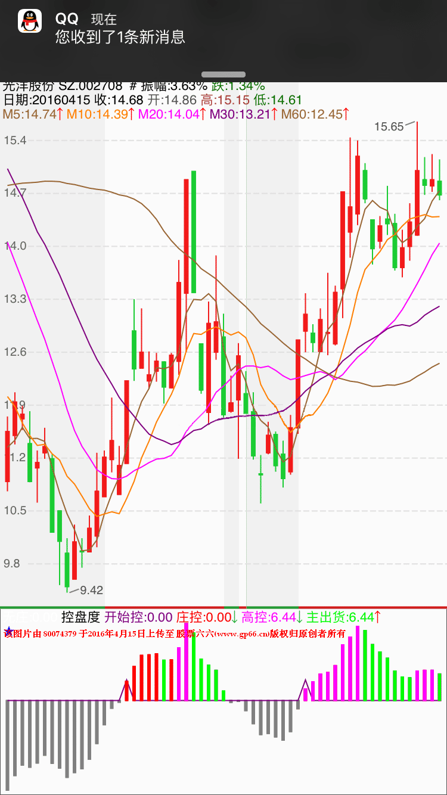
Task: Tap the '高:15.15' high price
Action: [x=225, y=100]
